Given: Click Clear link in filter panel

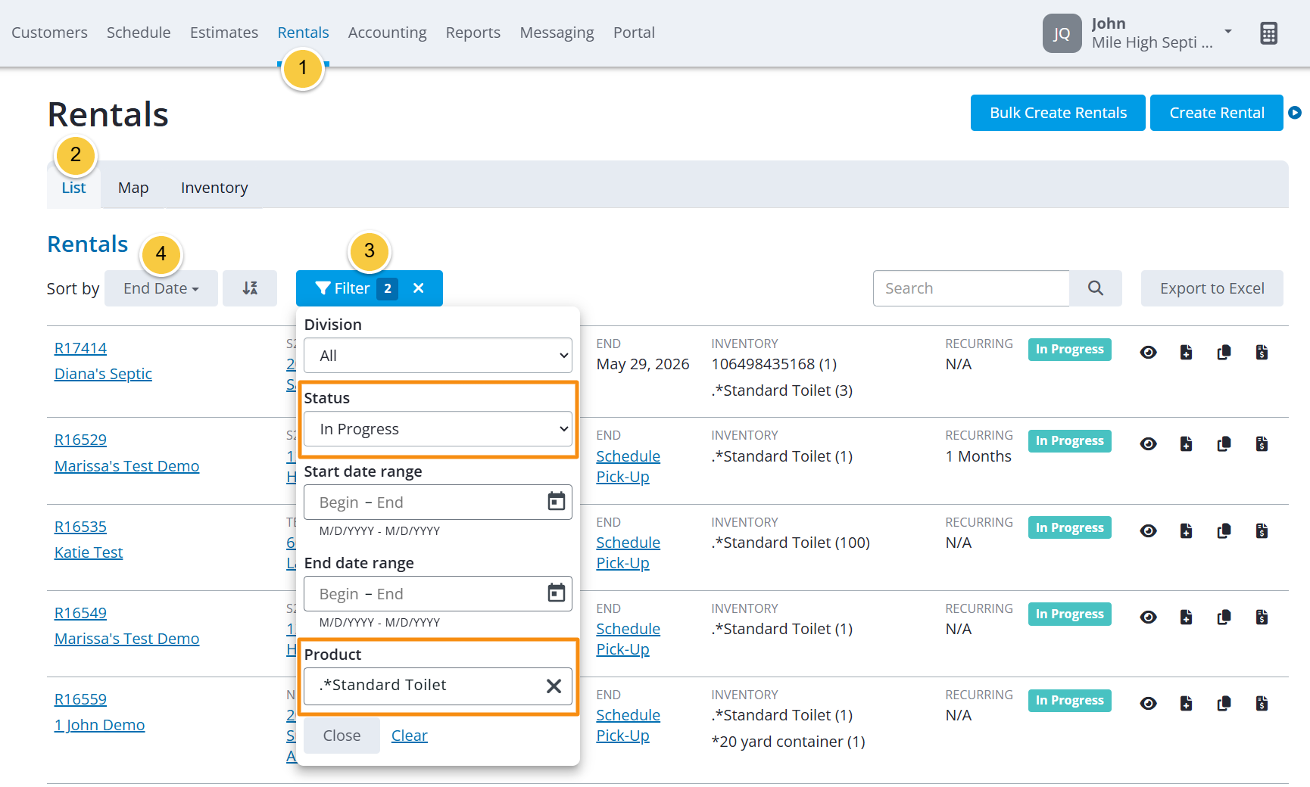Looking at the screenshot, I should (410, 736).
